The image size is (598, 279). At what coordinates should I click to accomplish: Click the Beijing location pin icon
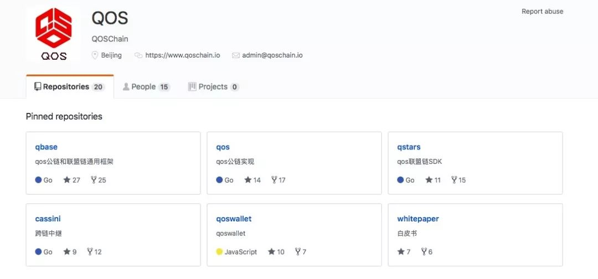[95, 55]
